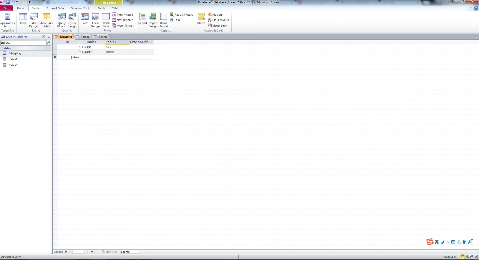
Task: Switch to the External Data tab
Action: click(55, 8)
